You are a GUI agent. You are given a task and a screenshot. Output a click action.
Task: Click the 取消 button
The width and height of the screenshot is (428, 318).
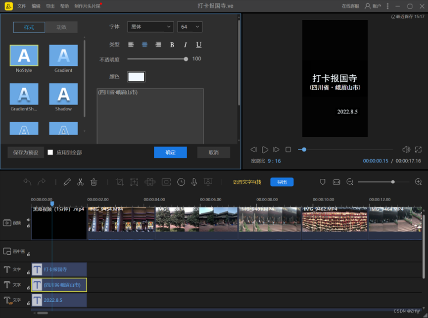213,153
